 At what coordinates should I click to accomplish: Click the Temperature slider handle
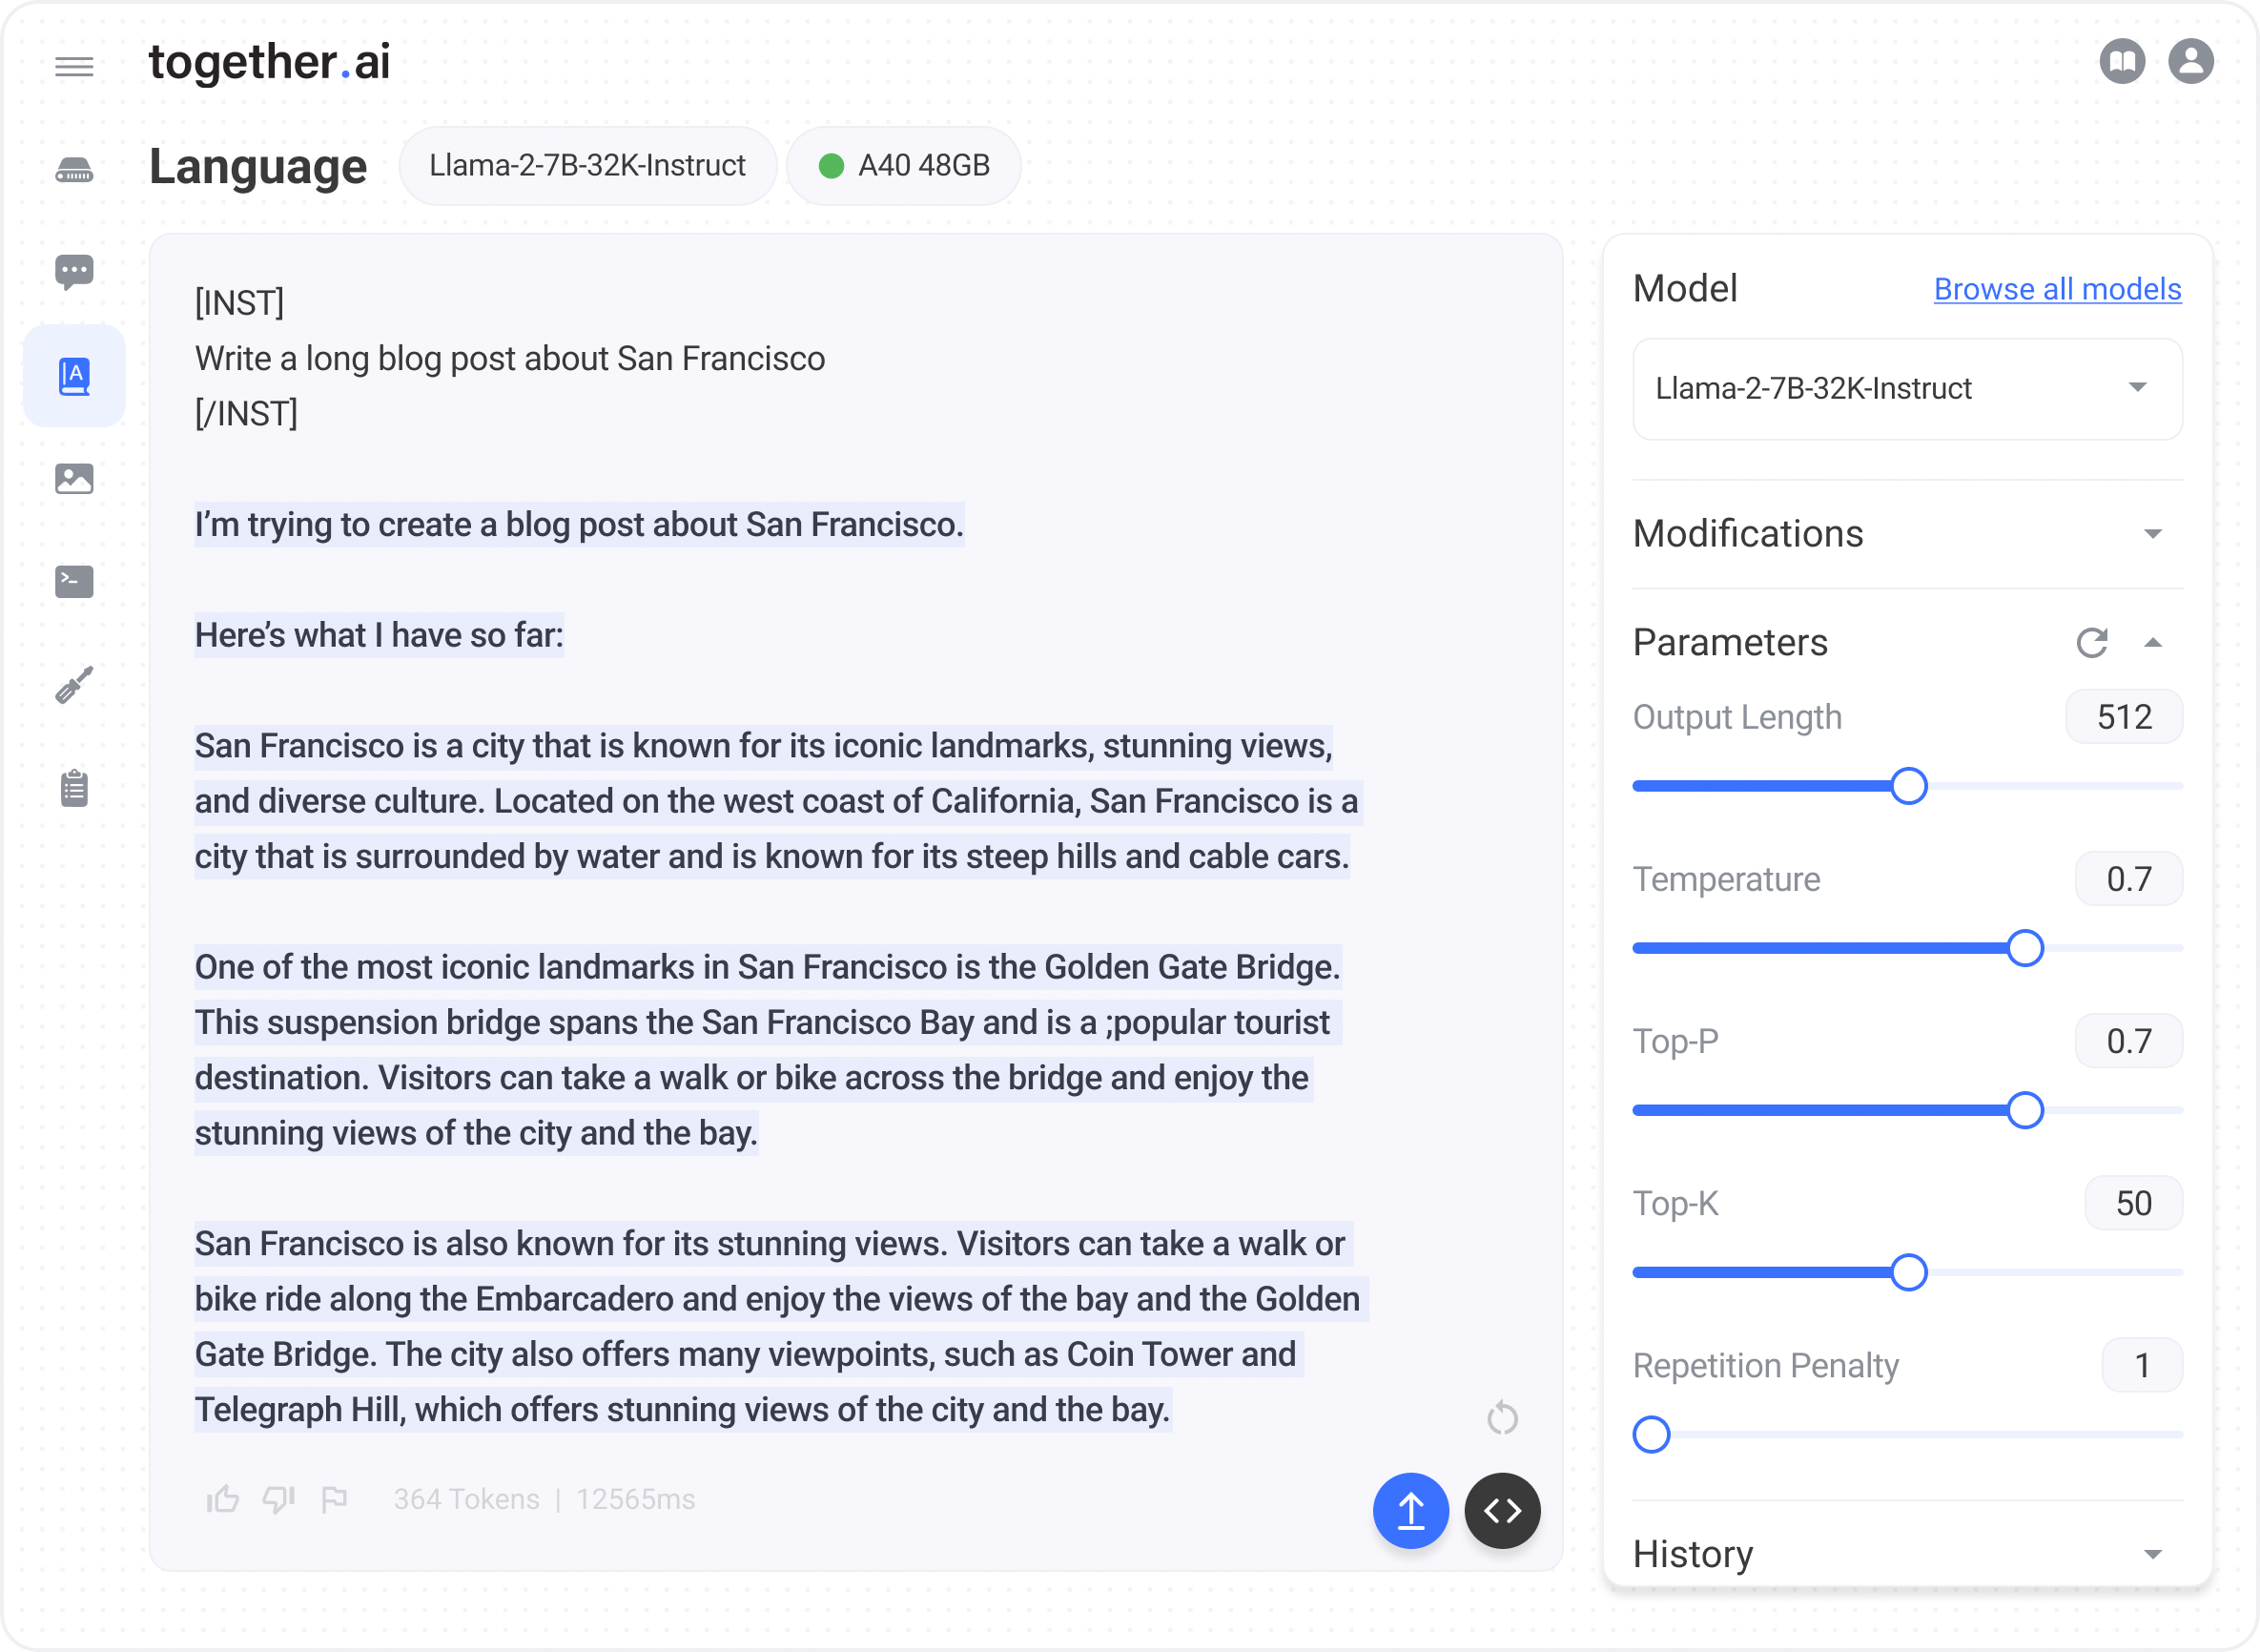pos(2024,948)
